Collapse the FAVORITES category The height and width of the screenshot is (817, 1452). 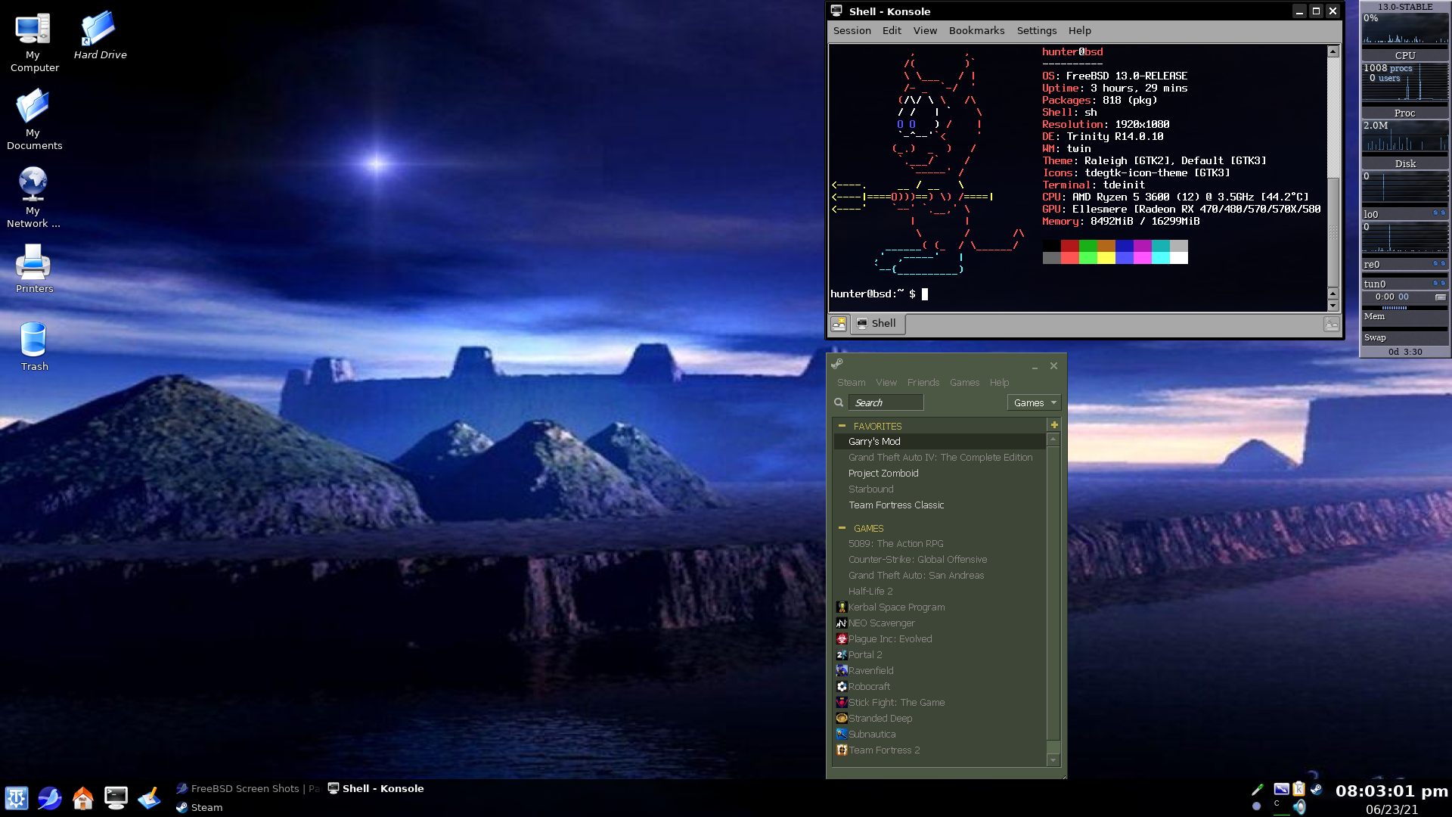click(x=842, y=426)
